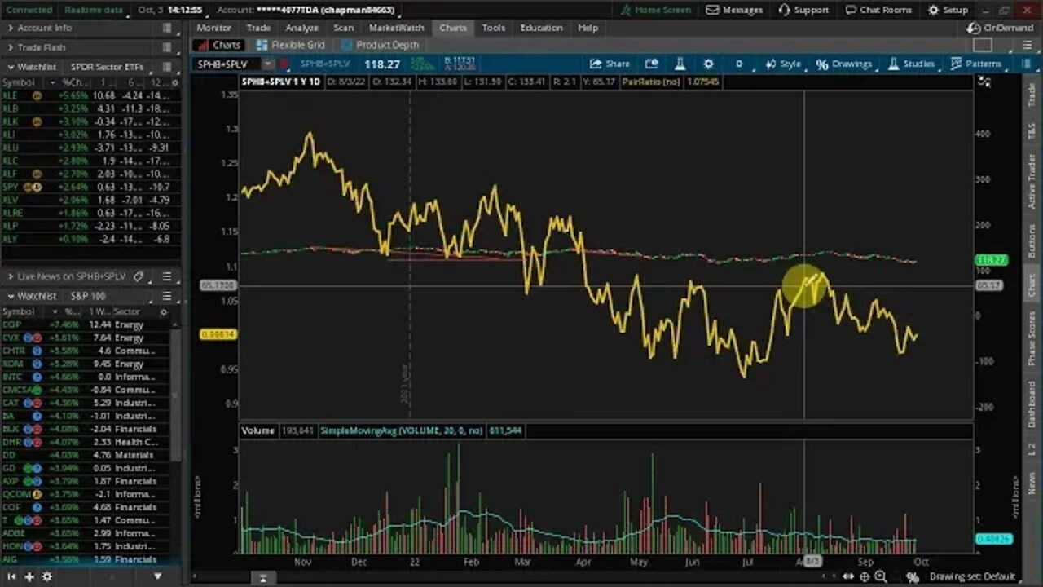Open the Drawings menu

(844, 64)
